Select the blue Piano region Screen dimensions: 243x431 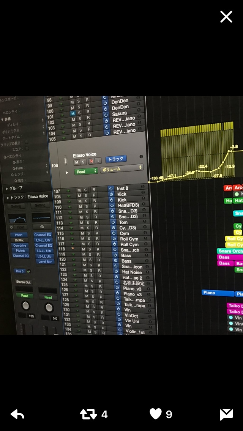pyautogui.click(x=218, y=293)
